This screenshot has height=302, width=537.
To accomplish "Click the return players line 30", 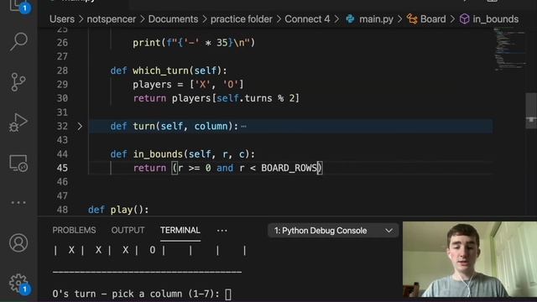I will click(x=216, y=99).
